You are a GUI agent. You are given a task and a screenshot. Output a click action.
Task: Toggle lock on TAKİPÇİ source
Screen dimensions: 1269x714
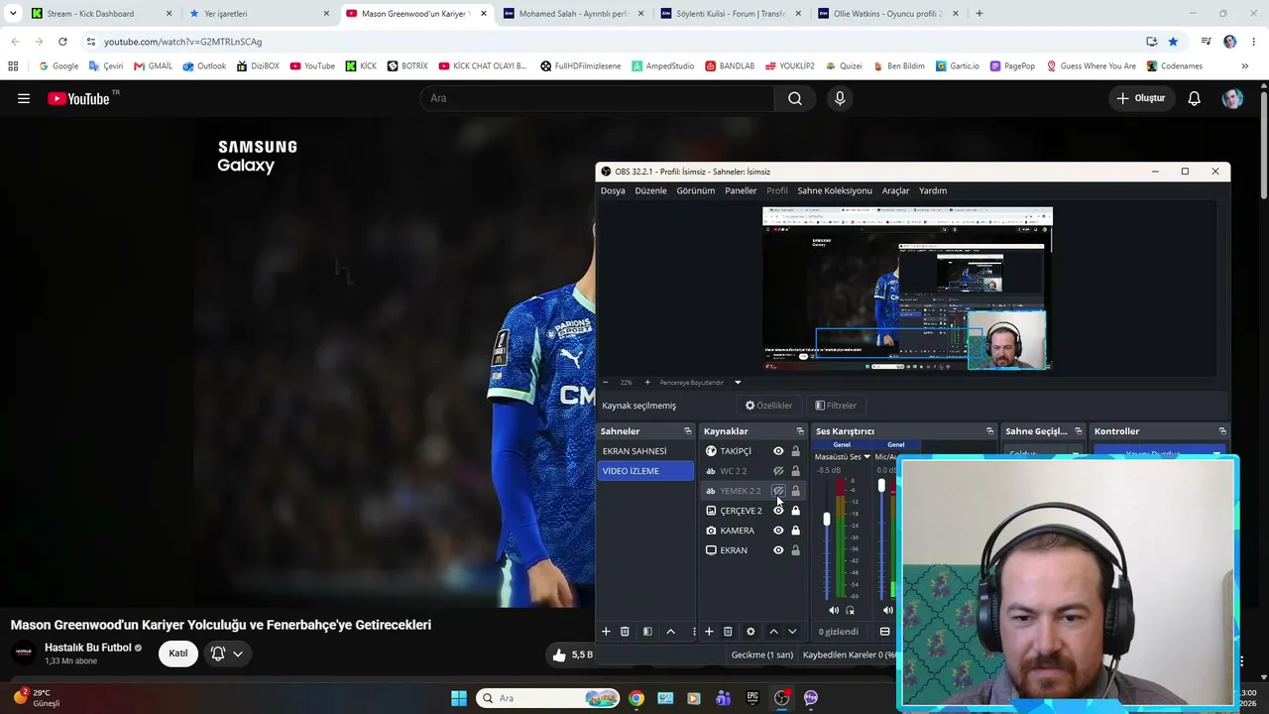(795, 451)
